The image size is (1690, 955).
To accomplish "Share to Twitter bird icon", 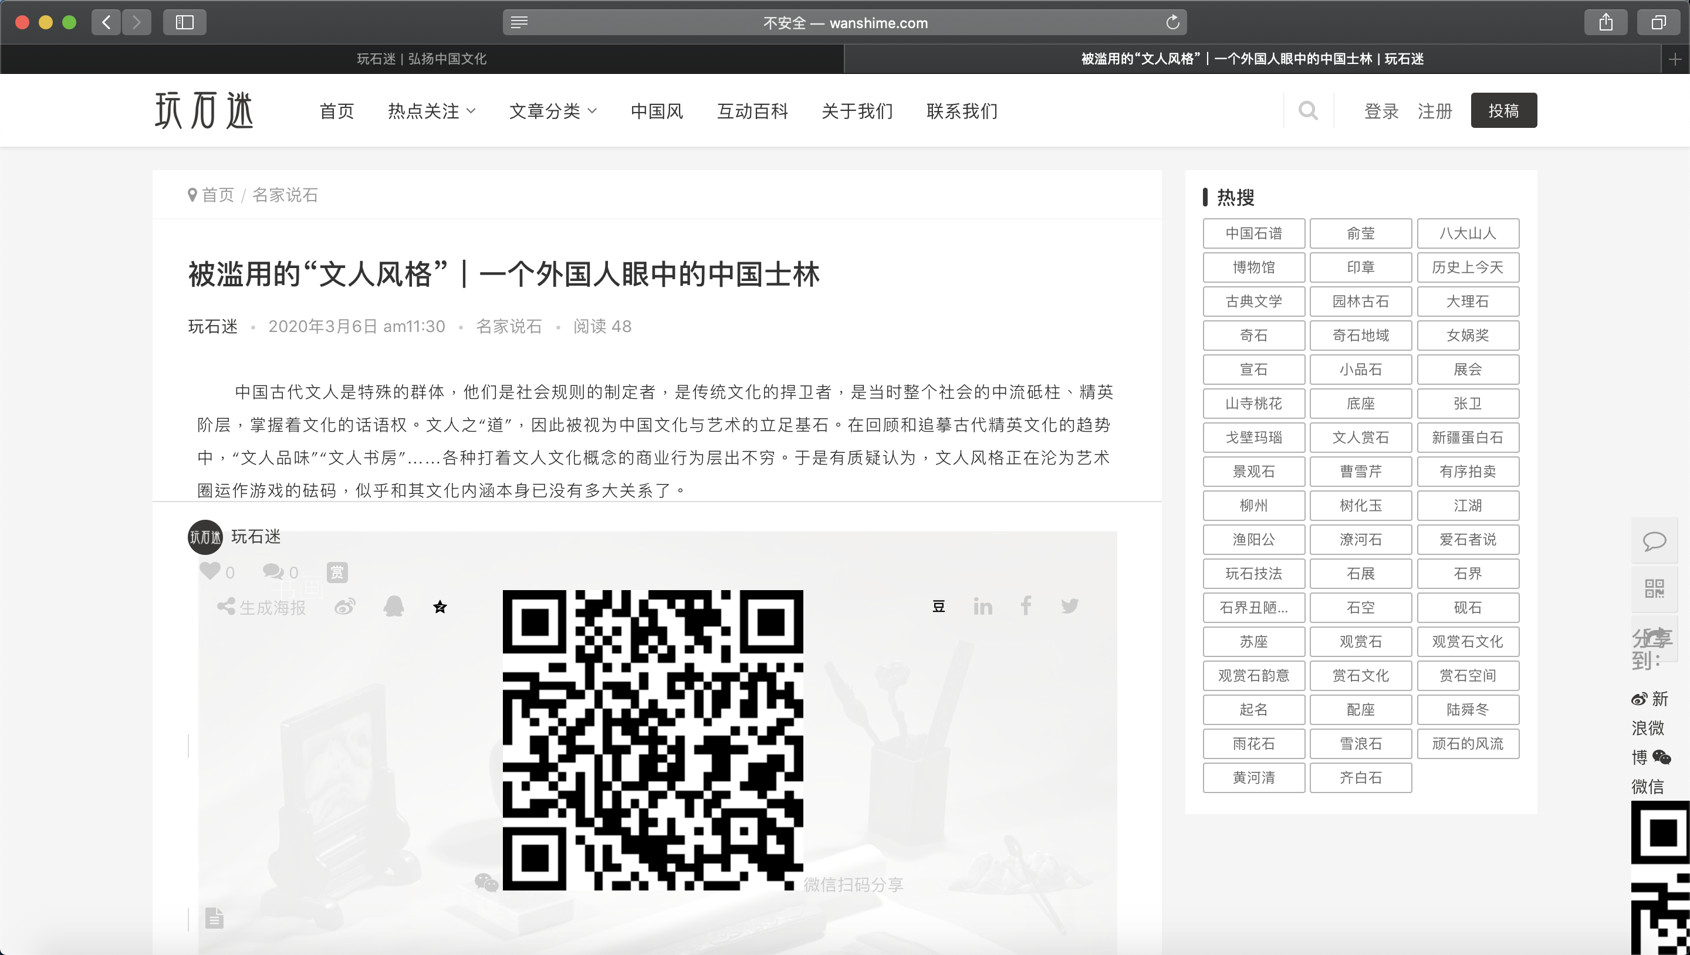I will (1070, 606).
